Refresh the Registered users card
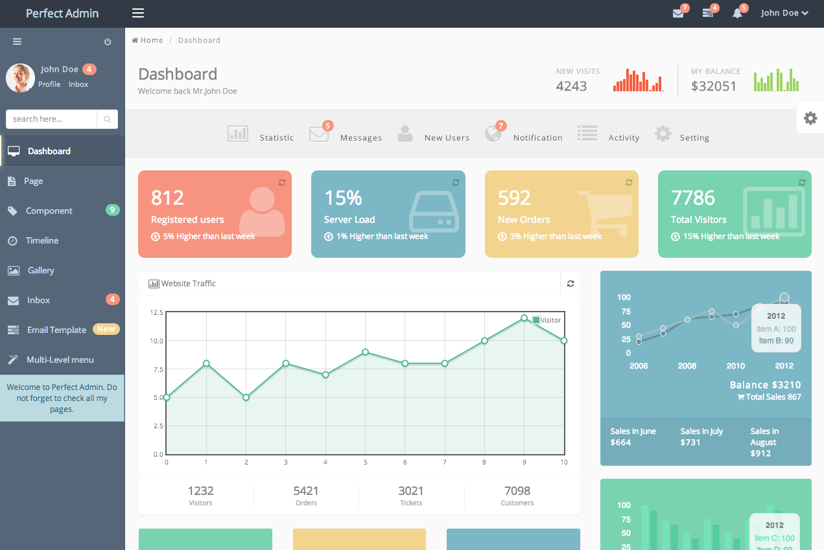 282,183
